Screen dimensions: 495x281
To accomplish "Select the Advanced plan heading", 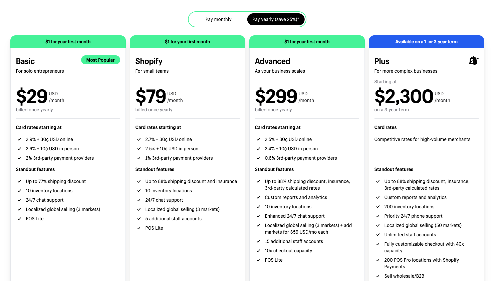I will [x=272, y=61].
